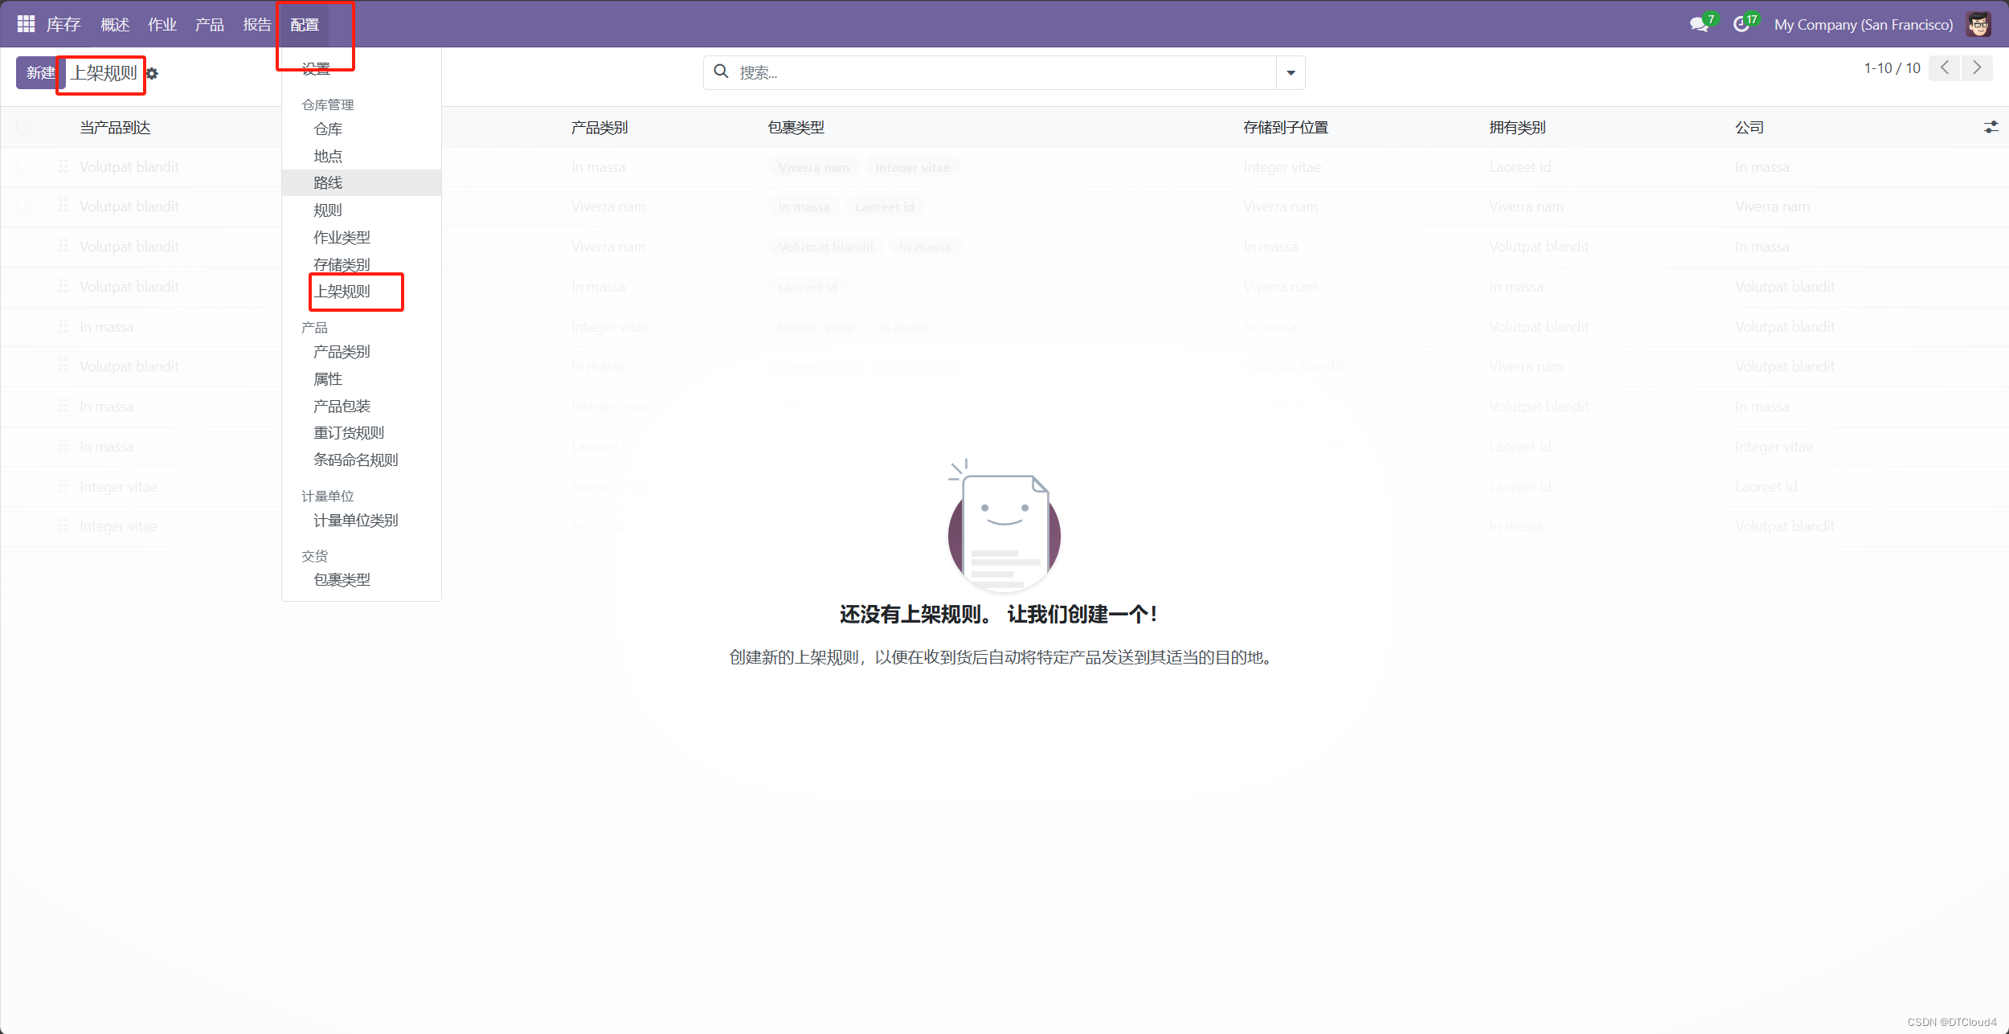
Task: Select 路线 in the configuration menu
Action: (328, 183)
